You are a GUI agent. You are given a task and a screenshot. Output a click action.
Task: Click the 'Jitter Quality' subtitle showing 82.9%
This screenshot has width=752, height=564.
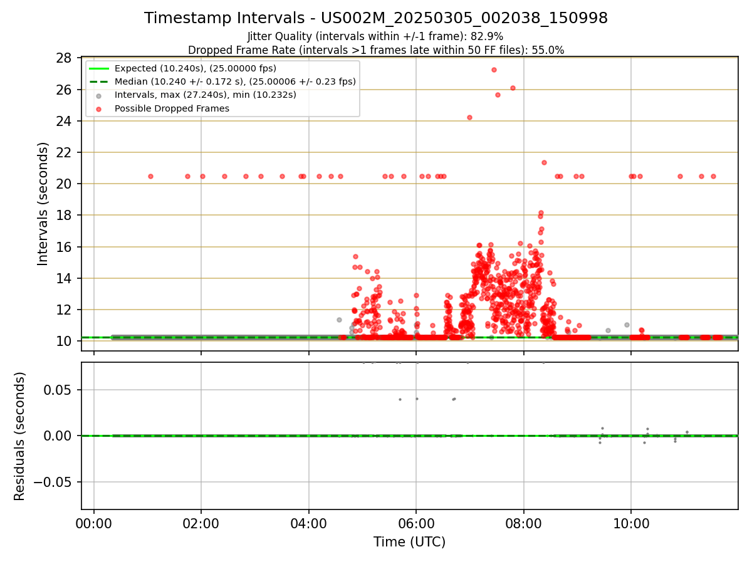coord(375,36)
